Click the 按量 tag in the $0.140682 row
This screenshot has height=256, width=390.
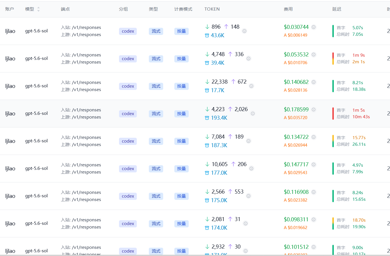tap(182, 86)
